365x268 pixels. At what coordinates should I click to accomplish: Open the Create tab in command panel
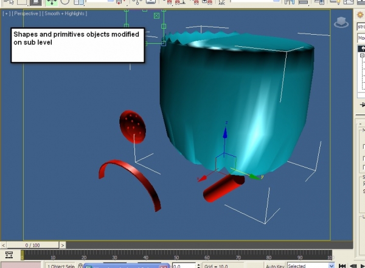361,15
